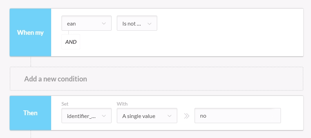Click 'Add a new condition'
Image resolution: width=311 pixels, height=138 pixels.
coord(56,79)
